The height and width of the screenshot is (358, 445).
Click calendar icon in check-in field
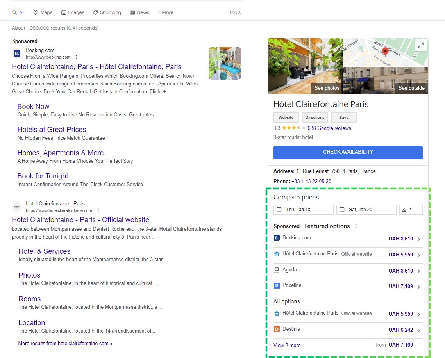279,209
